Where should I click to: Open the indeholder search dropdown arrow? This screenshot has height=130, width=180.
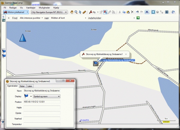point(134,18)
